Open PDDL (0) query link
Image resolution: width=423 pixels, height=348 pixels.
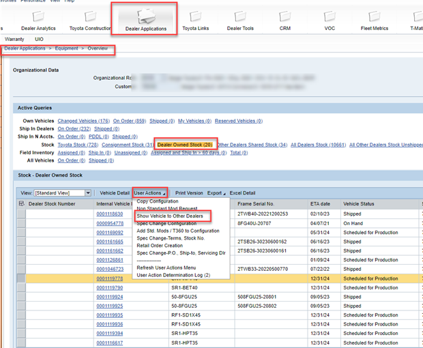coord(99,136)
